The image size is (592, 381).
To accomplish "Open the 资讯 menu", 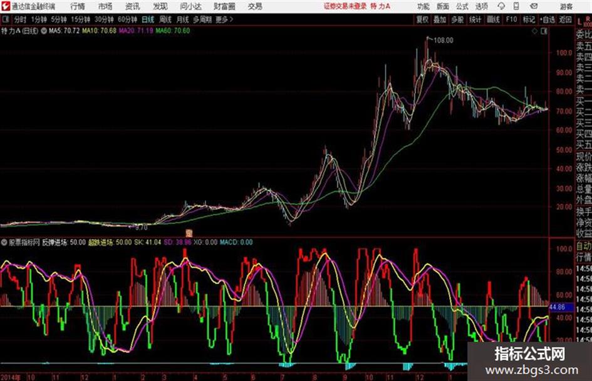I will pos(133,6).
